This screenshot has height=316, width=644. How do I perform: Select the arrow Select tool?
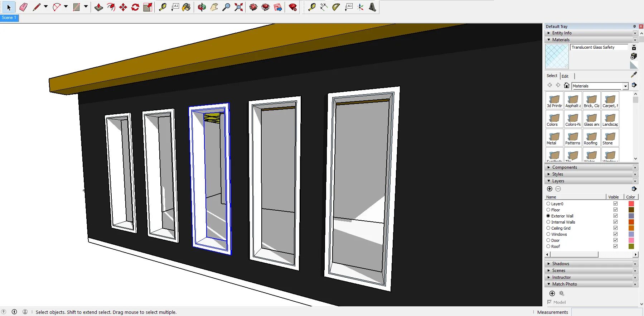pos(8,7)
